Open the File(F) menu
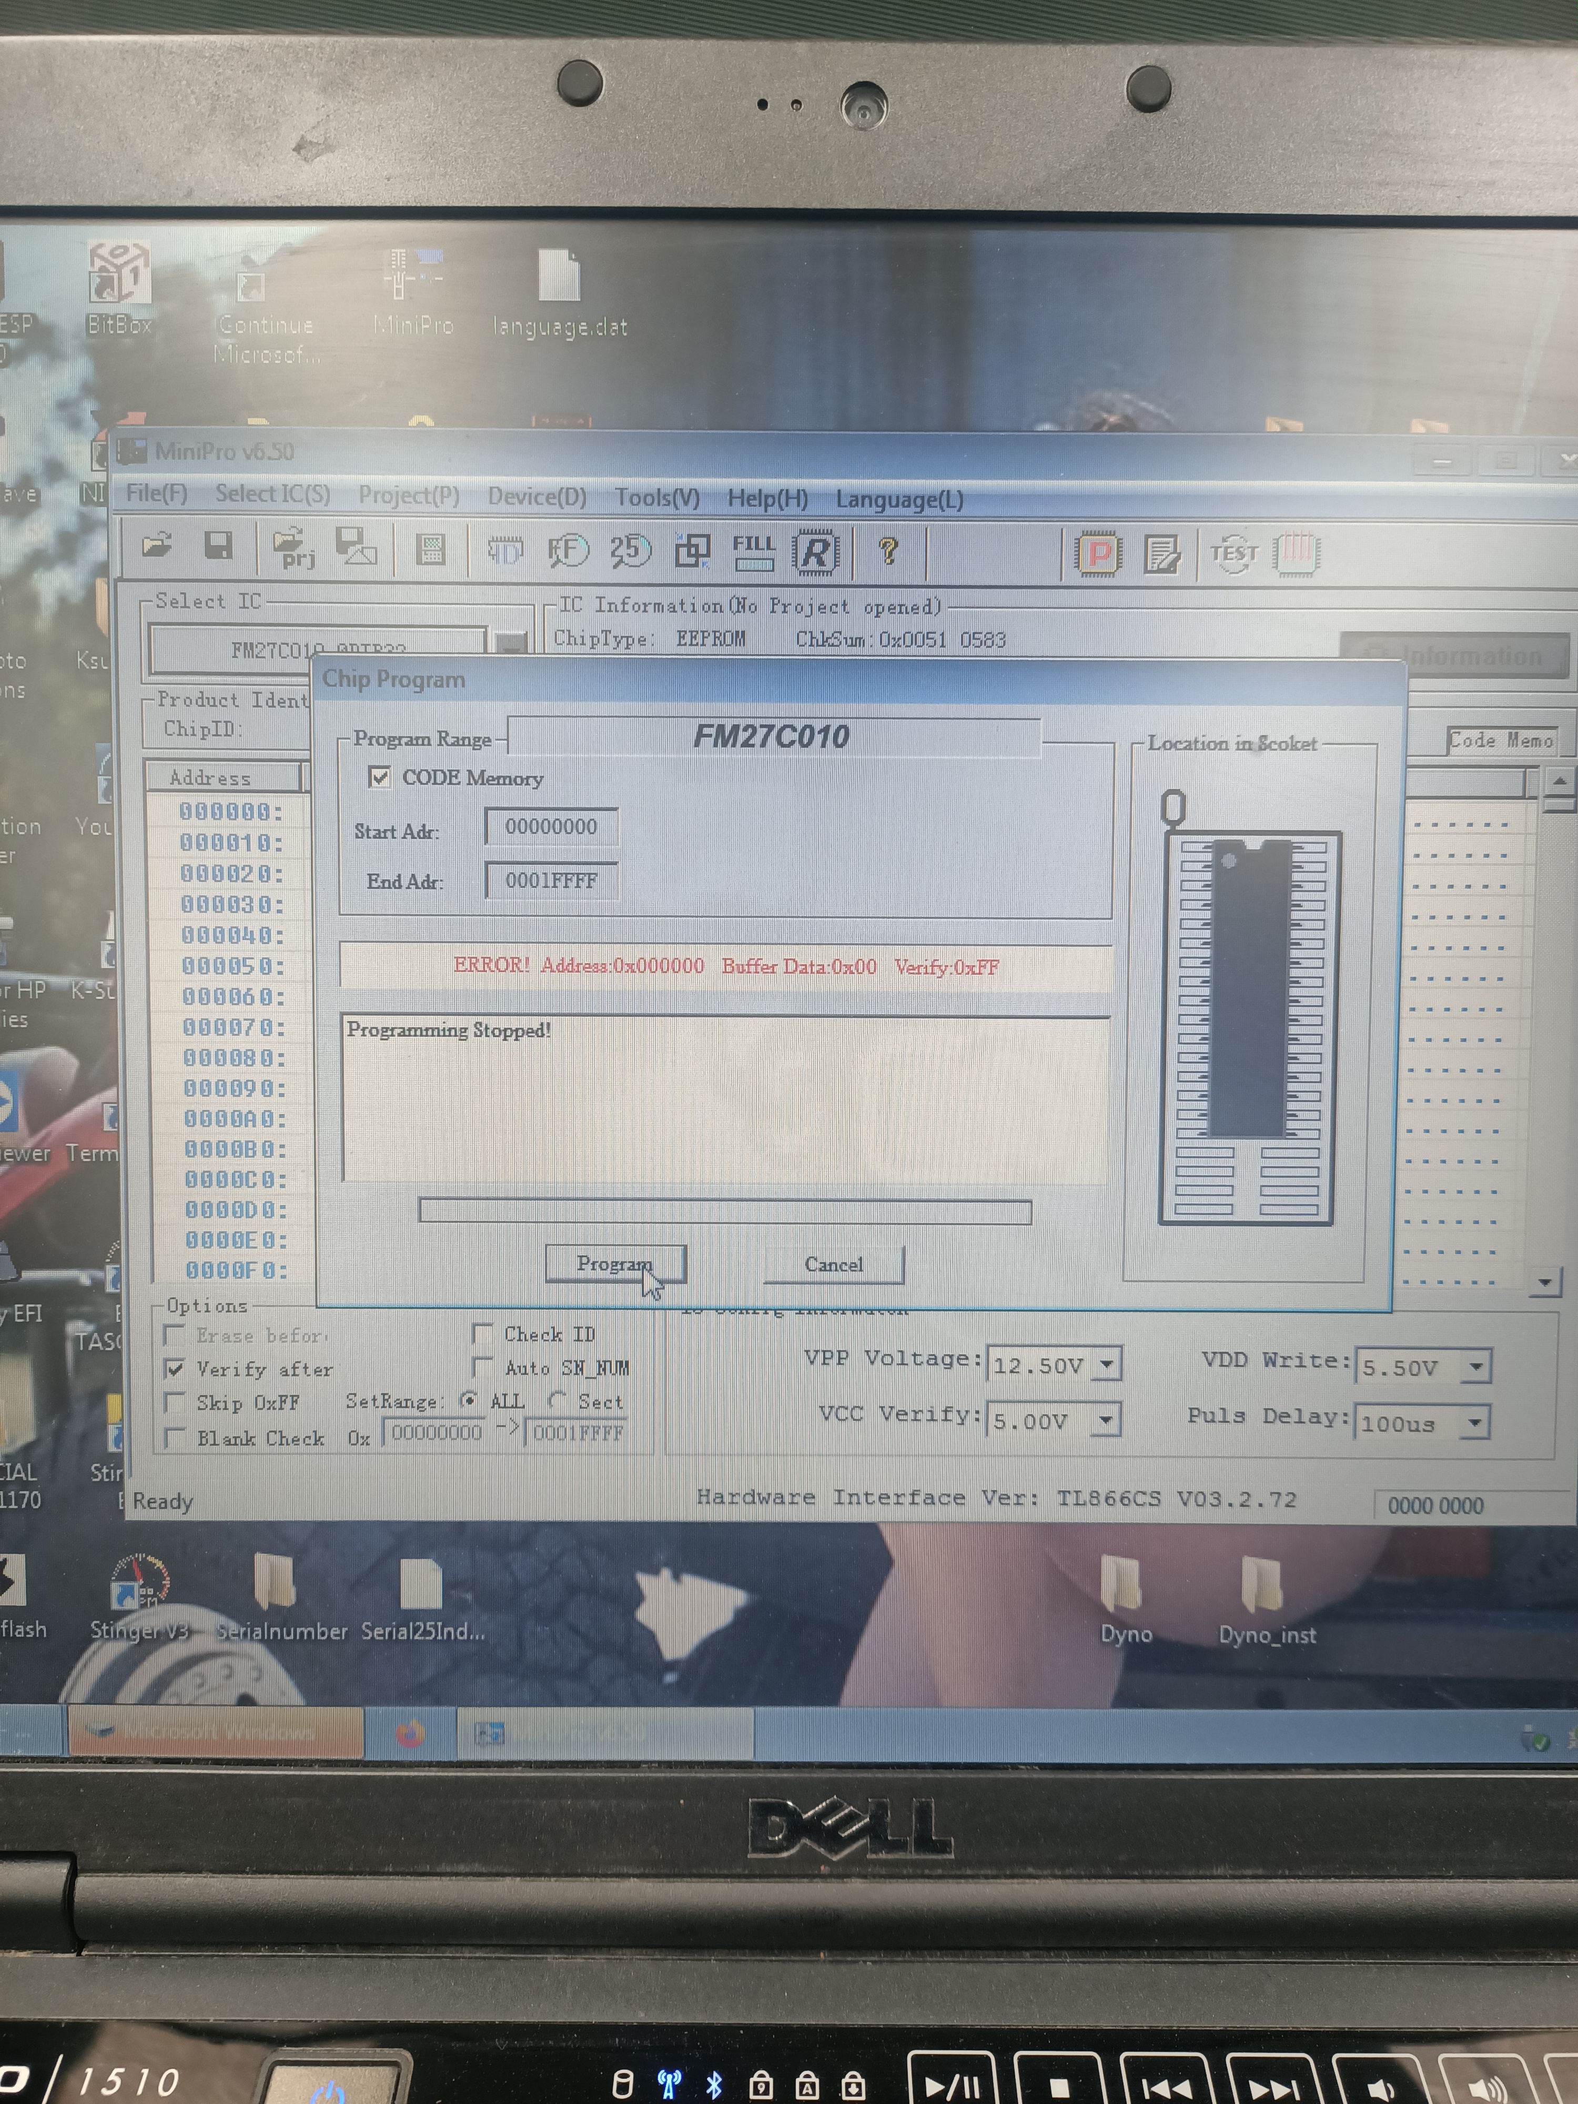This screenshot has height=2104, width=1578. [156, 493]
